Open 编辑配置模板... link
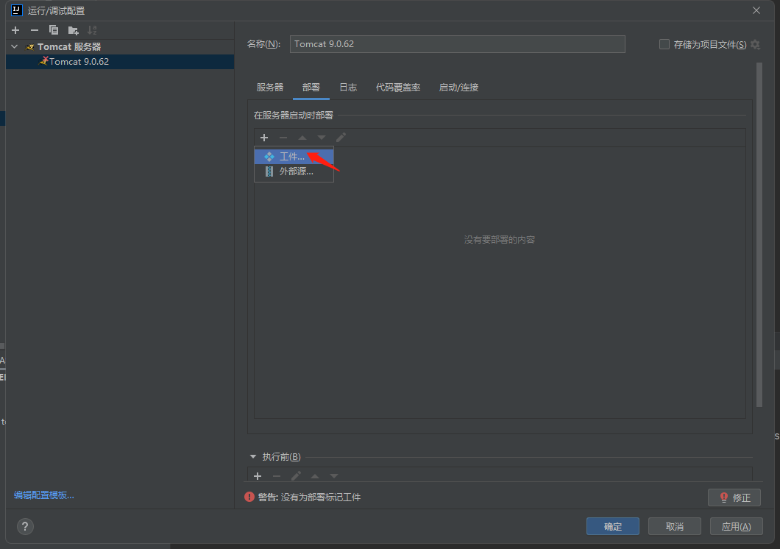 point(43,495)
